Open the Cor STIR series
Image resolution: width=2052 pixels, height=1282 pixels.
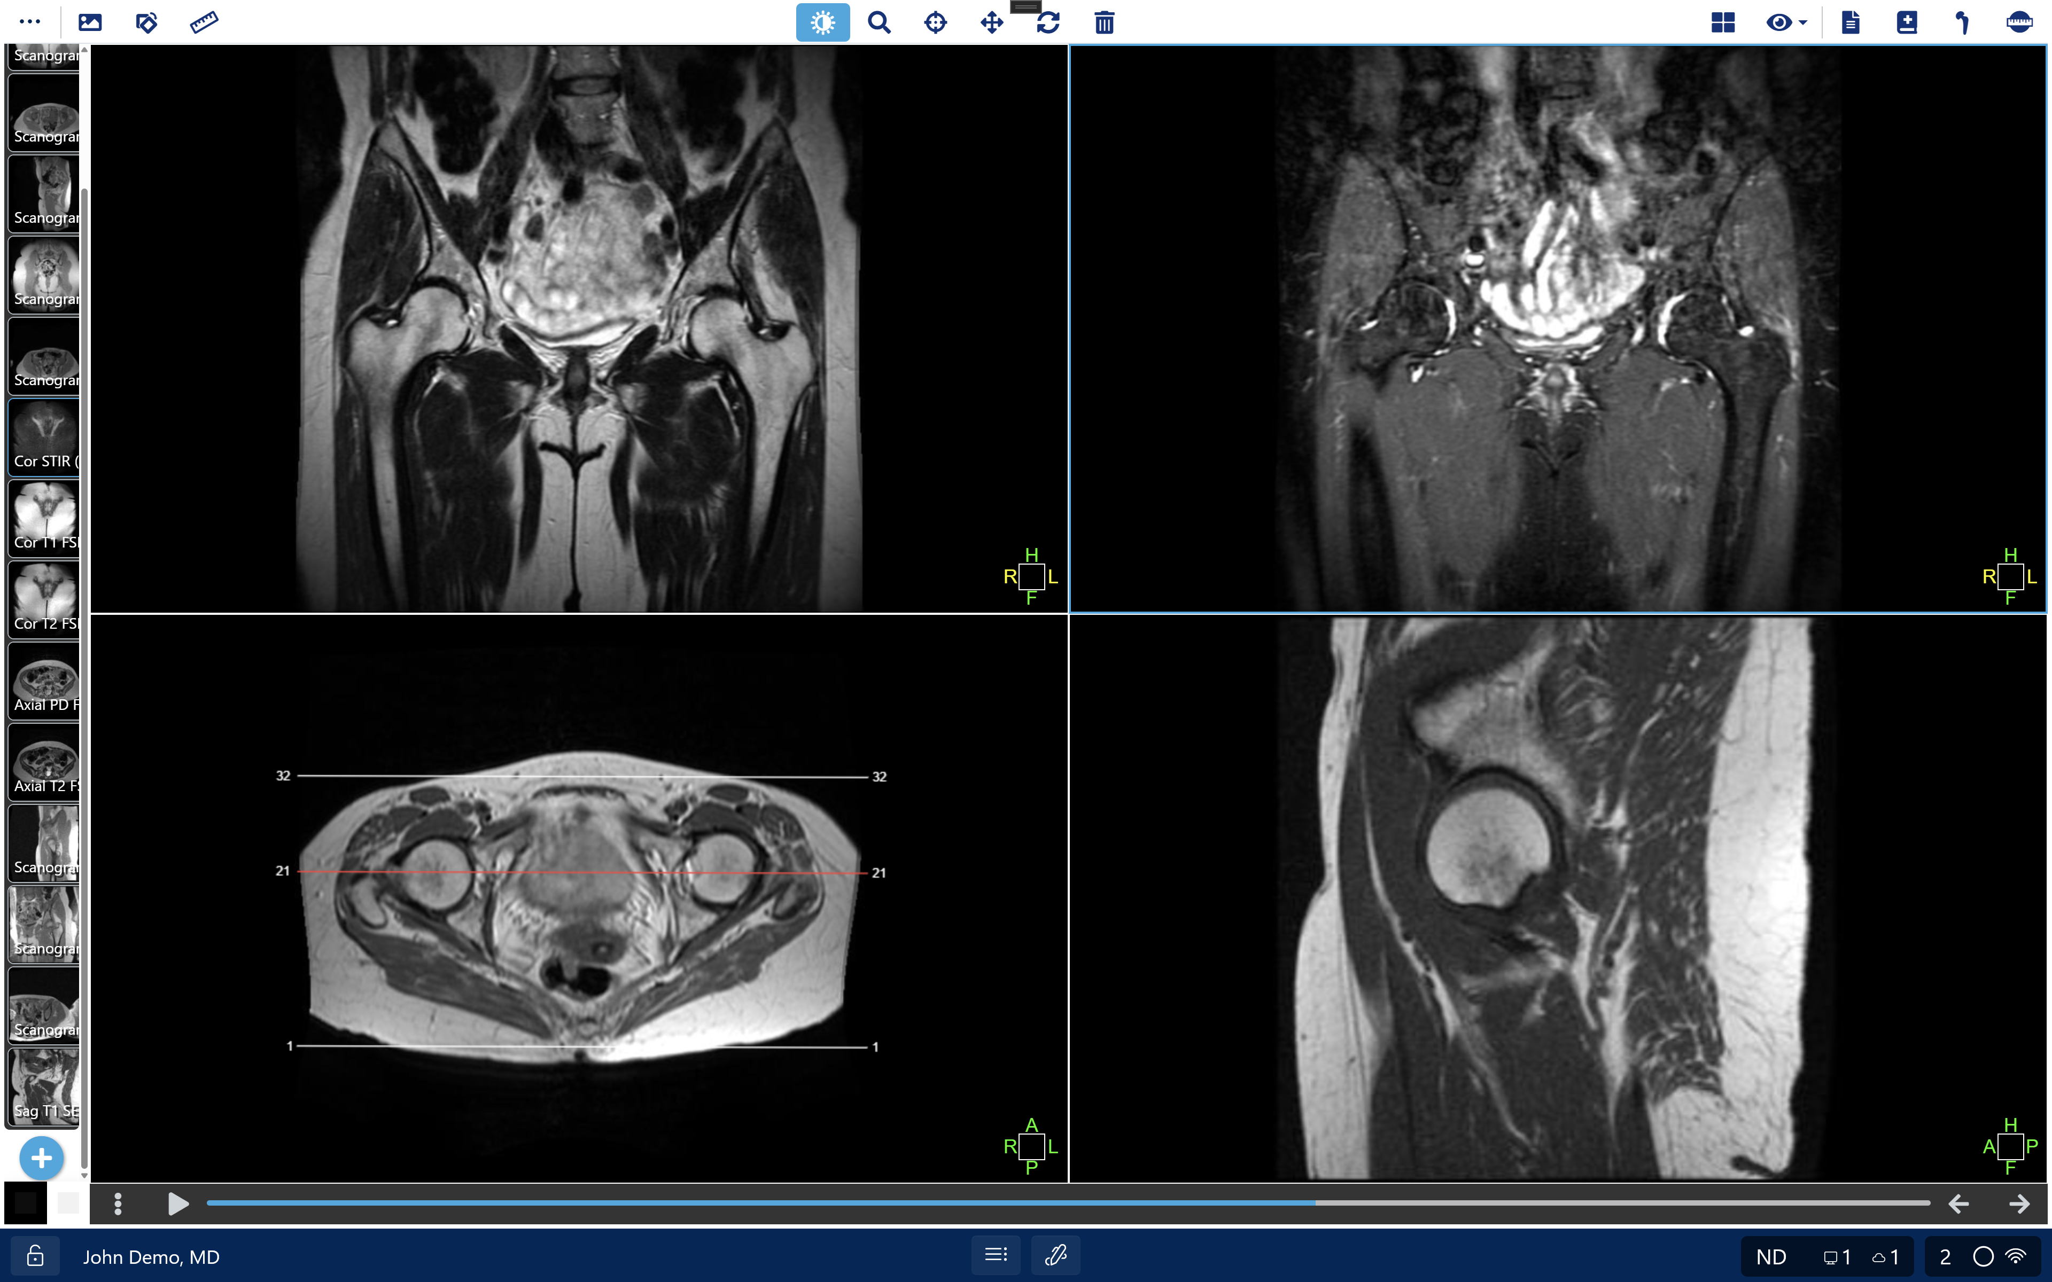[x=44, y=437]
